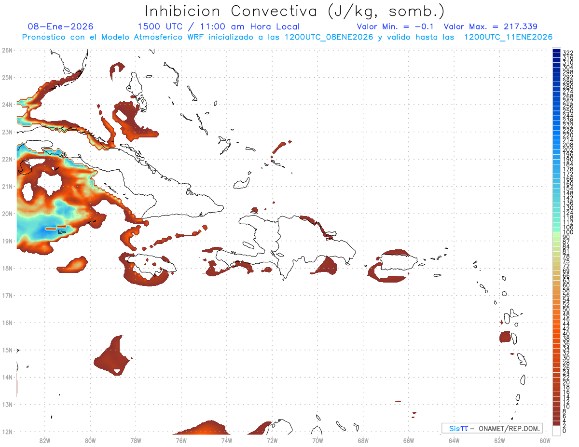Click the 22N latitude label

point(7,159)
